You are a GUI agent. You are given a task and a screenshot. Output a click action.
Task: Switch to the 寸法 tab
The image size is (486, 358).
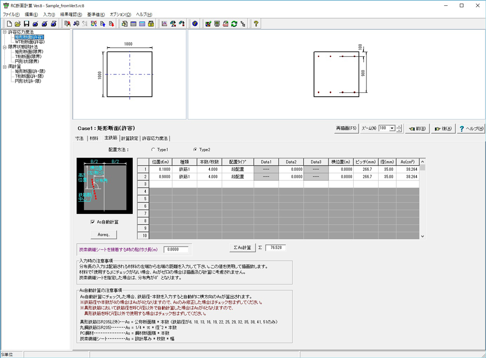tap(79, 138)
